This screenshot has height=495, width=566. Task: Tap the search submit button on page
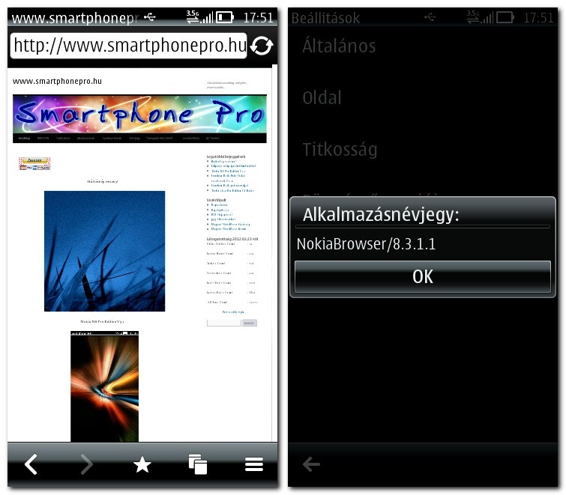[250, 323]
